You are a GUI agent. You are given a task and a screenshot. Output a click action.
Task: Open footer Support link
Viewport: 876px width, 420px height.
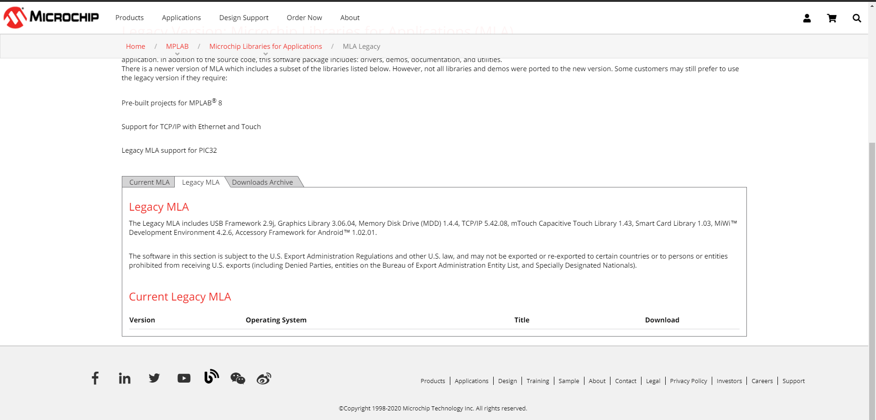[x=793, y=381]
